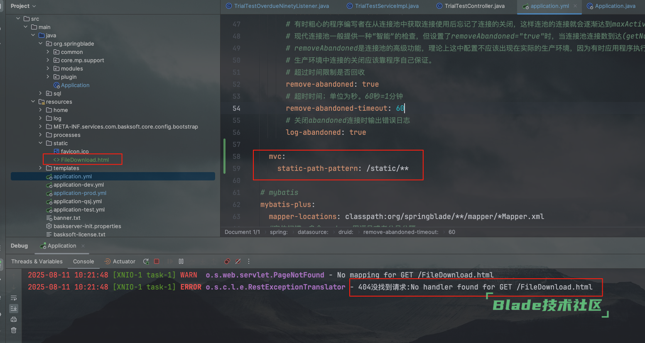
Task: Expand the core.mp.support package
Action: point(48,60)
